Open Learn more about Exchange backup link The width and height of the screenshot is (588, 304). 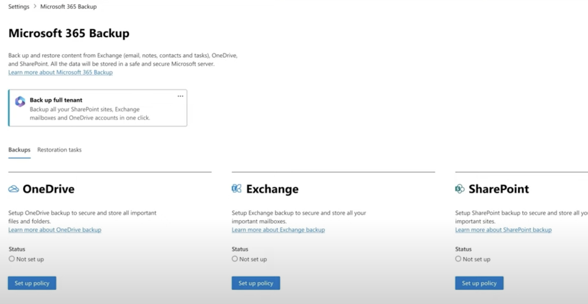[x=278, y=230]
